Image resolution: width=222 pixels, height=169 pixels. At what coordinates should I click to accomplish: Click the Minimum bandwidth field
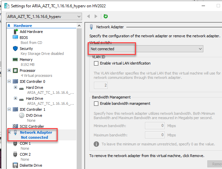[155, 126]
